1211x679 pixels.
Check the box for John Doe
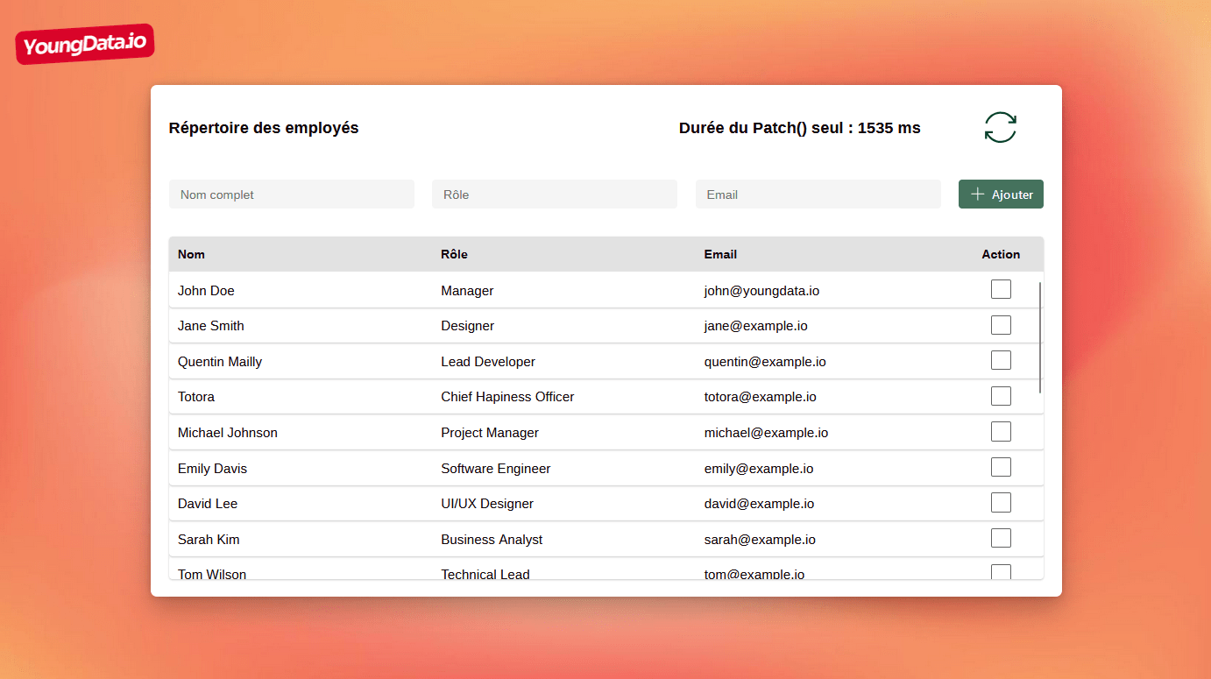pyautogui.click(x=1001, y=289)
